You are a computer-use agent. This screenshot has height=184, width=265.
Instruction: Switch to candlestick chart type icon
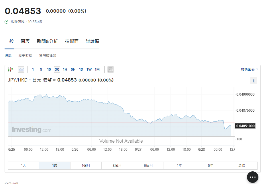pos(11,69)
